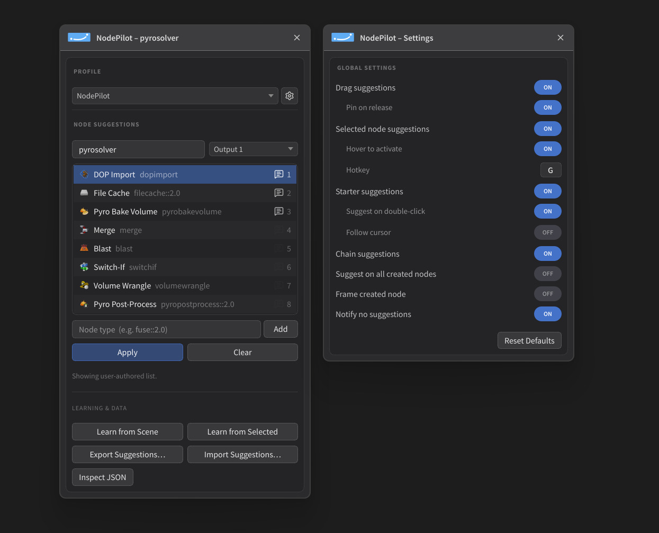
Task: Click faded comment icon on Switch-If row
Action: coord(279,267)
